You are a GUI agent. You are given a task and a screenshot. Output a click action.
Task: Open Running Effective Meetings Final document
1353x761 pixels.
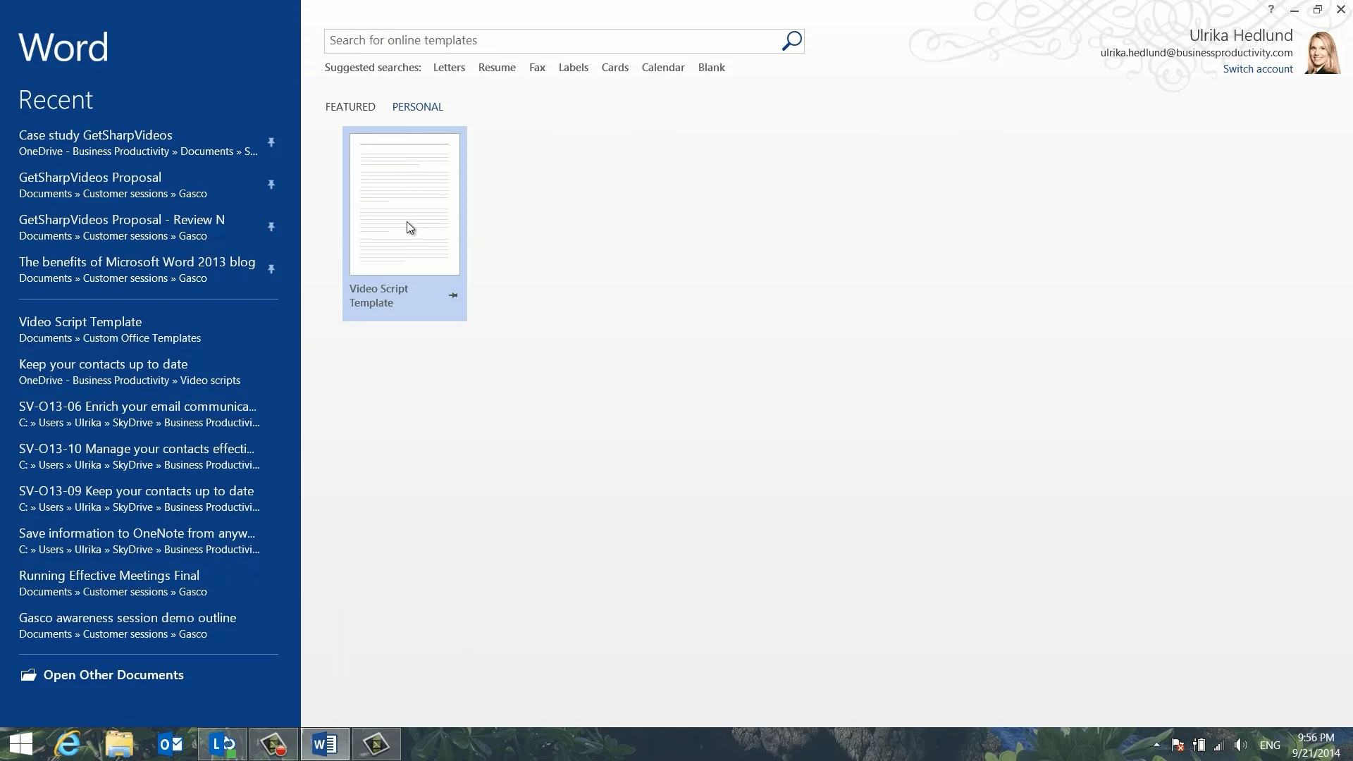[x=109, y=576]
